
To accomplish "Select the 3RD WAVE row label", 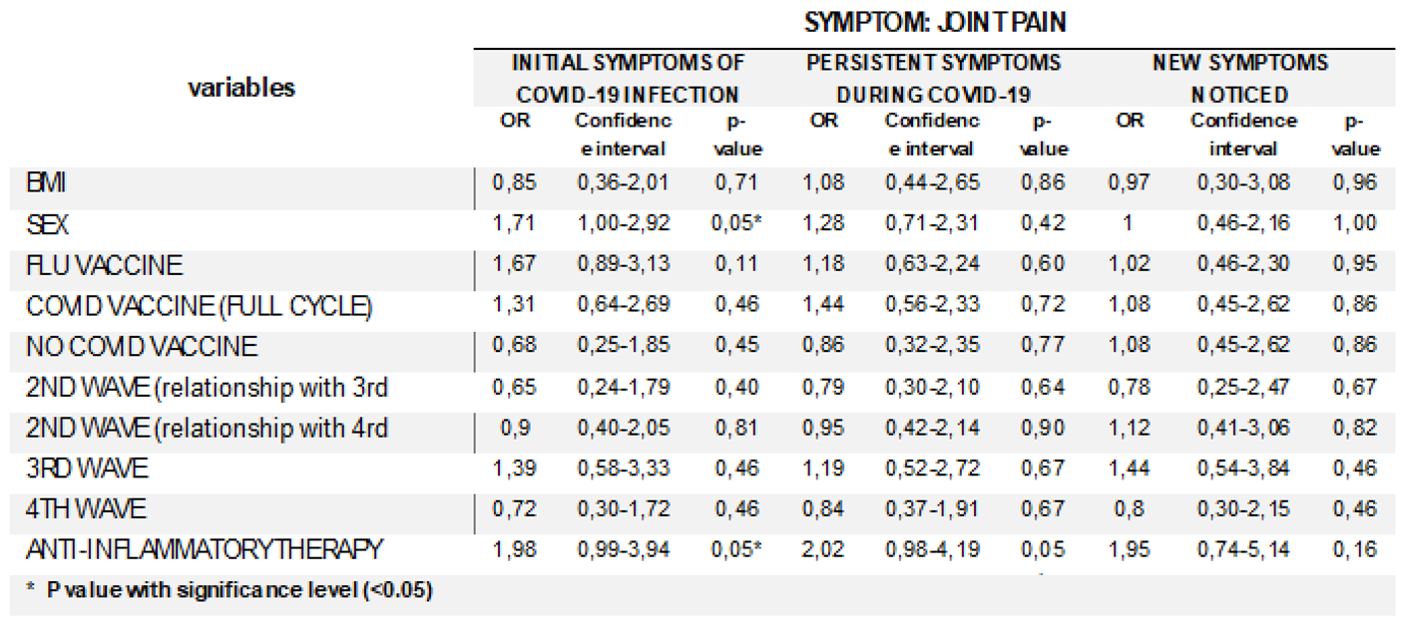I will (x=89, y=469).
